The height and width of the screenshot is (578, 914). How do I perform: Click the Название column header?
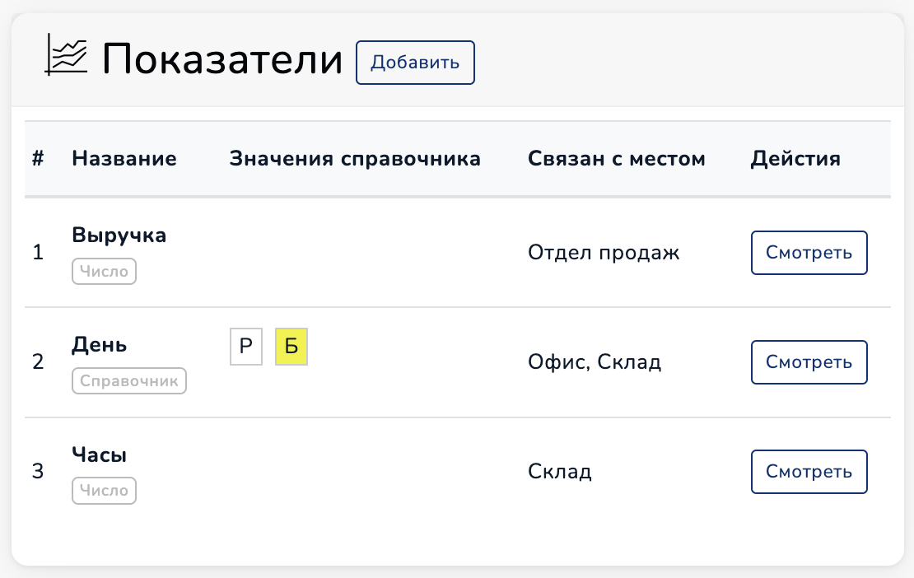124,158
